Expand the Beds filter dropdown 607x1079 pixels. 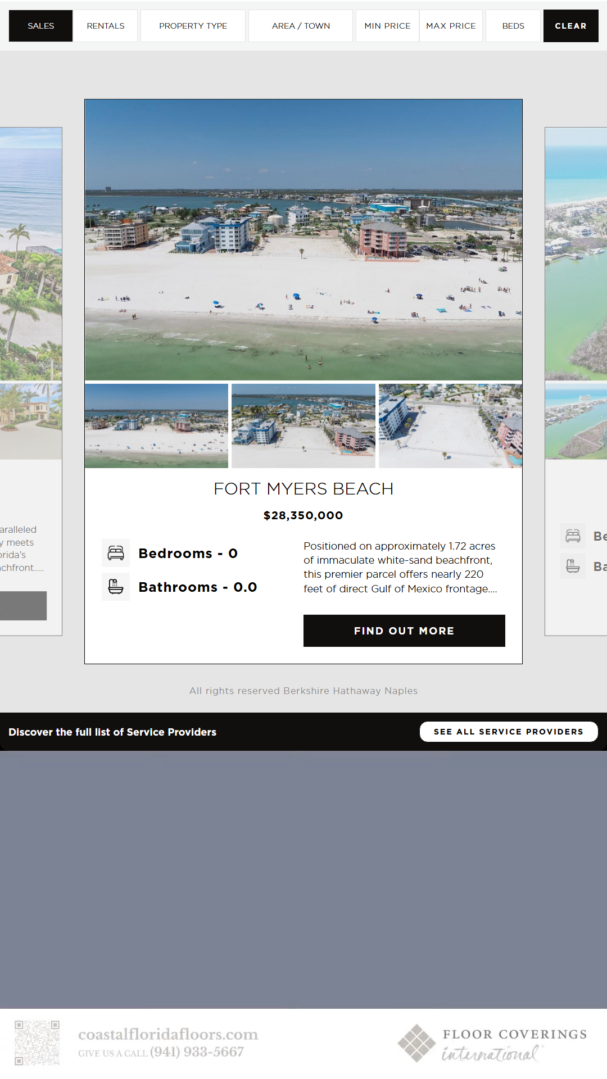(x=513, y=26)
